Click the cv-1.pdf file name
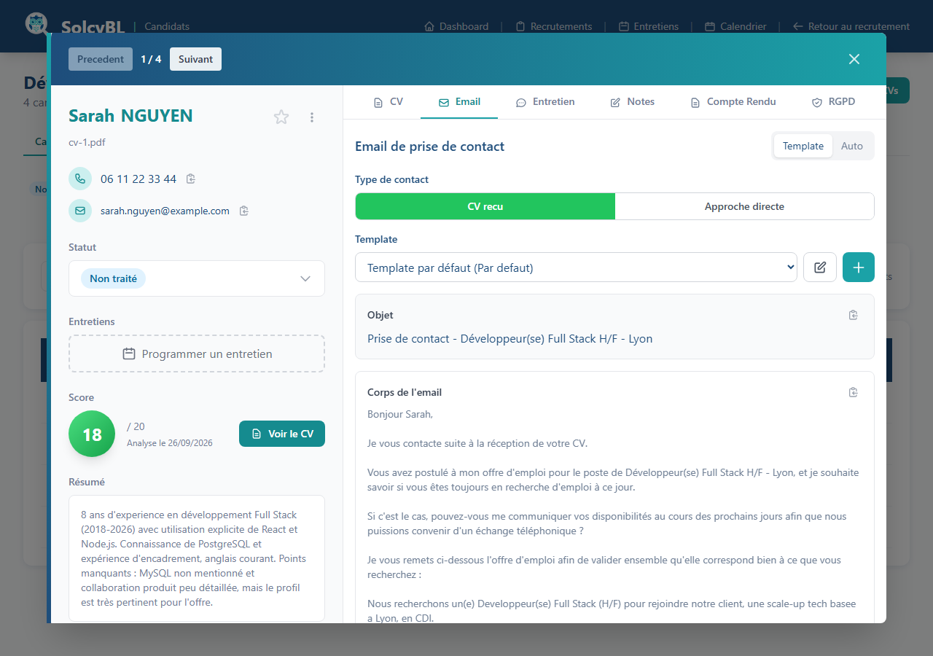This screenshot has width=933, height=656. click(x=88, y=142)
